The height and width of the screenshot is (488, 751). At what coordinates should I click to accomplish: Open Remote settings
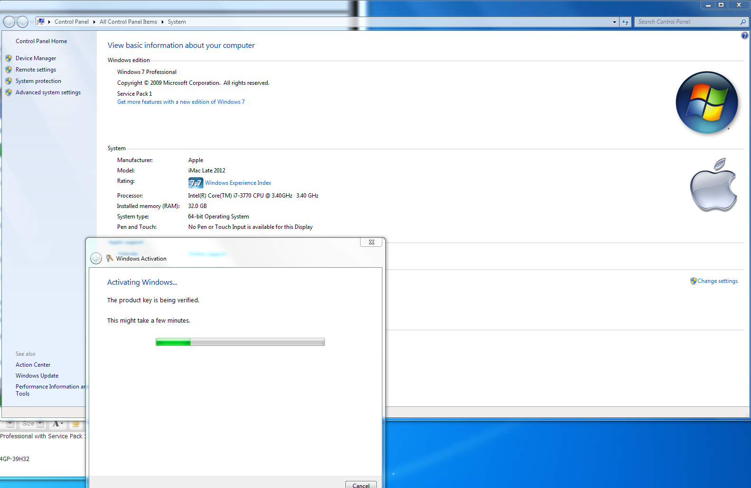36,70
